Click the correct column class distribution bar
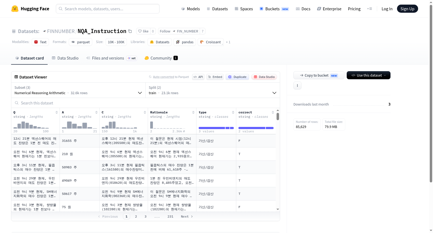The width and height of the screenshot is (433, 233). (x=256, y=128)
